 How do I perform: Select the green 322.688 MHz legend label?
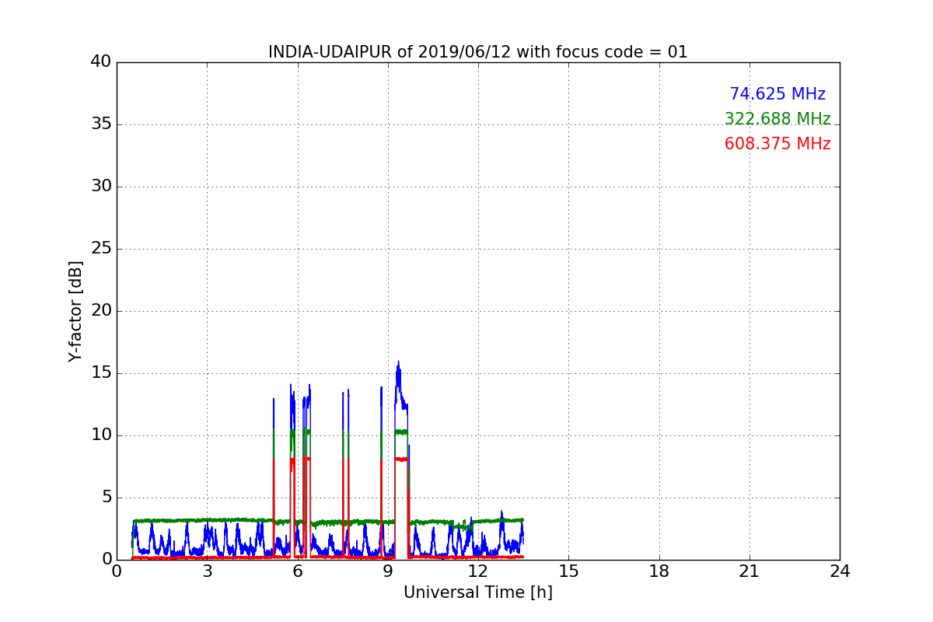(777, 119)
